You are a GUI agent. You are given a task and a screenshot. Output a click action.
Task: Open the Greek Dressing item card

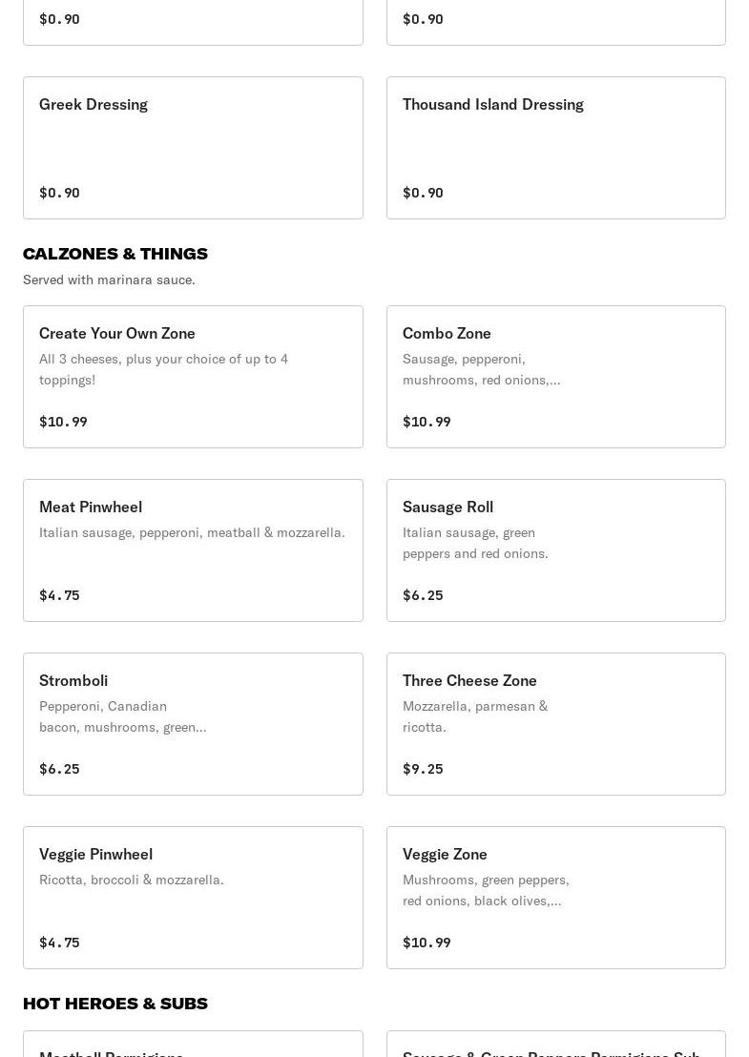tap(193, 148)
